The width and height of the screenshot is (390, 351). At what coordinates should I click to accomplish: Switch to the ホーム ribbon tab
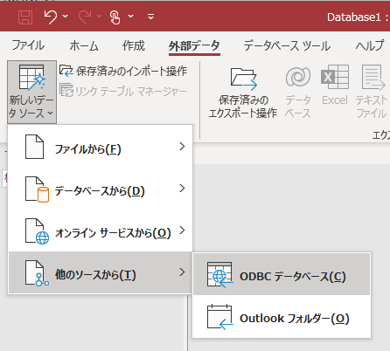coord(84,45)
